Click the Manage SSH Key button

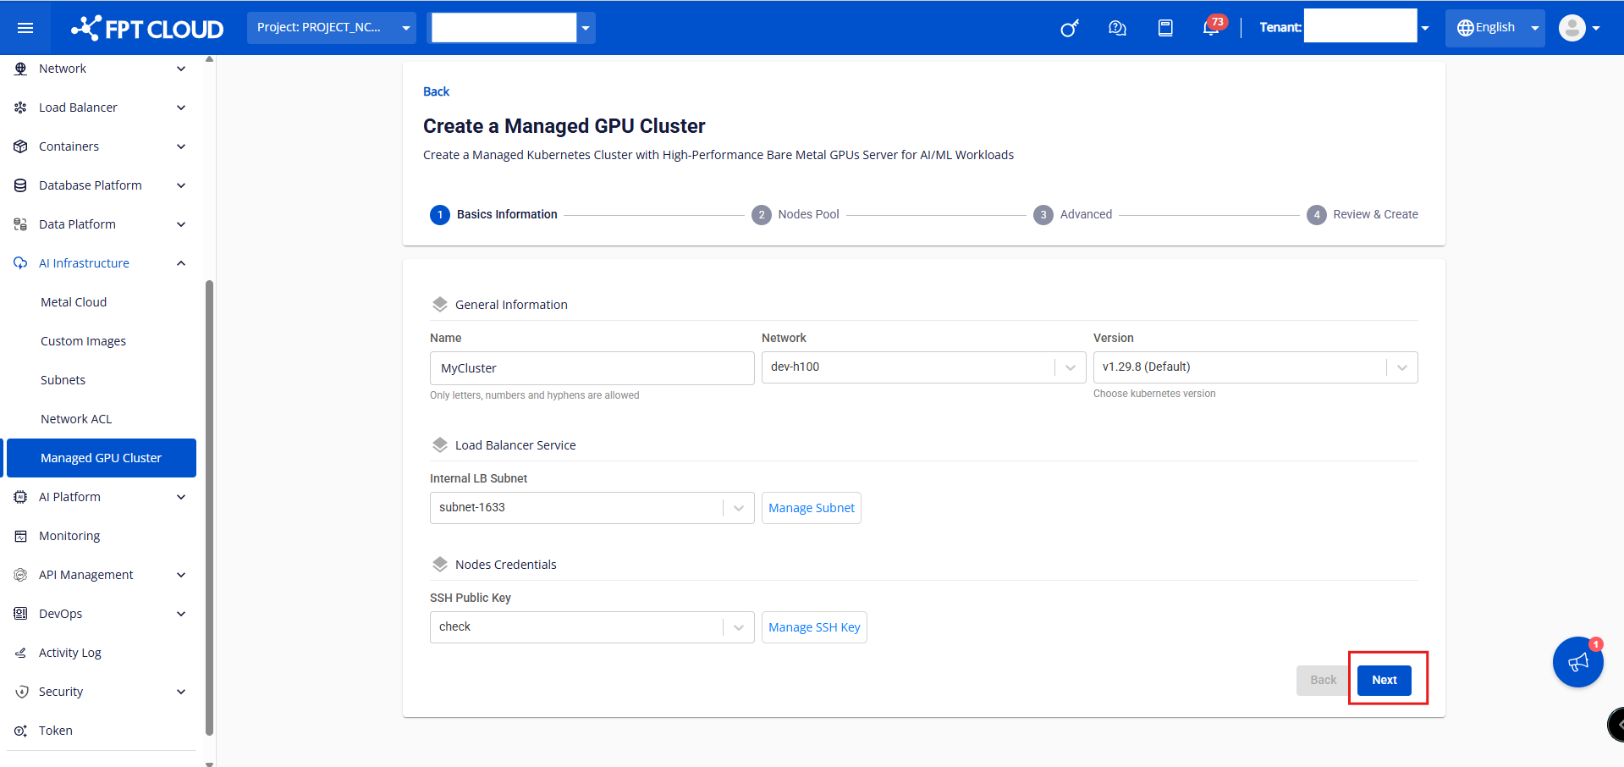(813, 627)
